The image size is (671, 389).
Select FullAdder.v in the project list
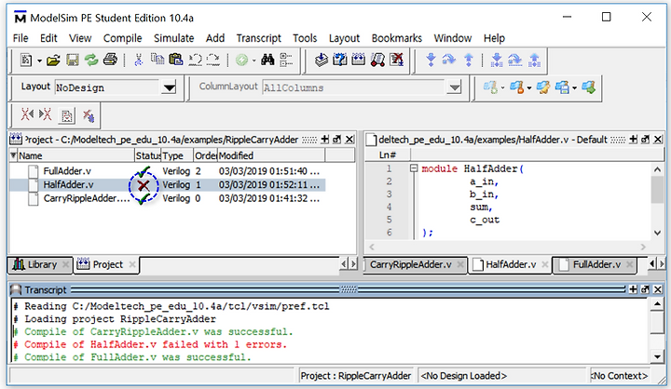(67, 171)
